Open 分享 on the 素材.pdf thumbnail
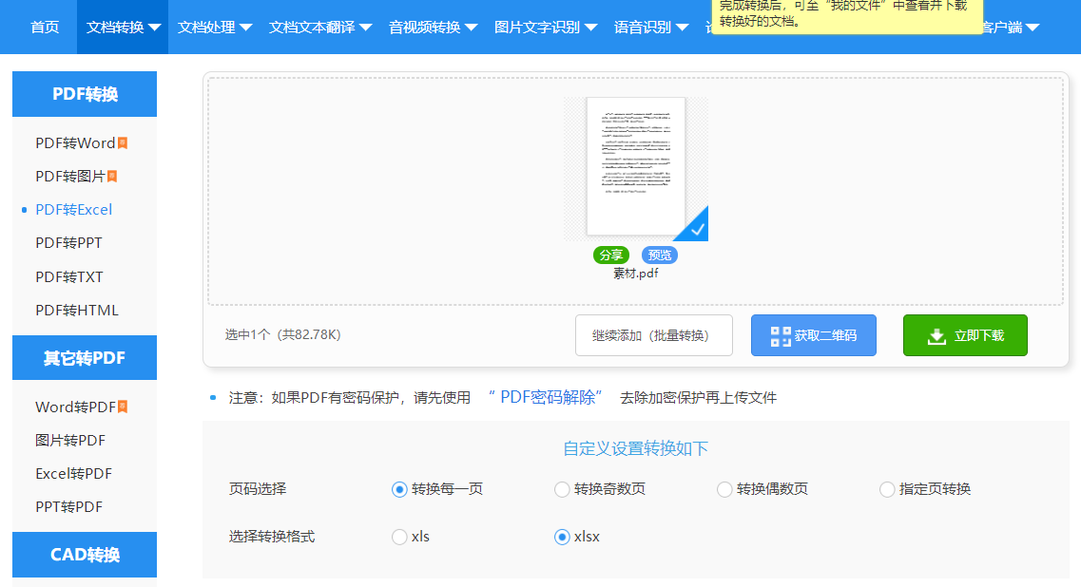 point(611,255)
